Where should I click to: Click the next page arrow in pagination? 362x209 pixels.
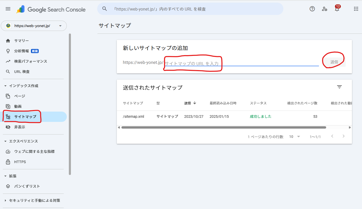(343, 136)
